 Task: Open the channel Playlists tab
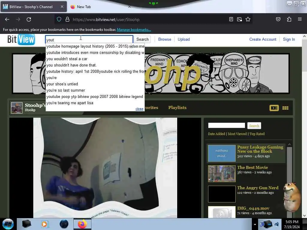tap(177, 108)
